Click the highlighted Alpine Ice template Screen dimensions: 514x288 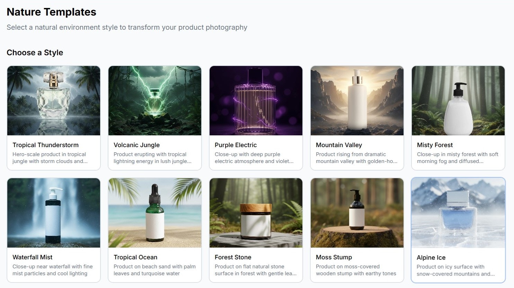click(458, 213)
